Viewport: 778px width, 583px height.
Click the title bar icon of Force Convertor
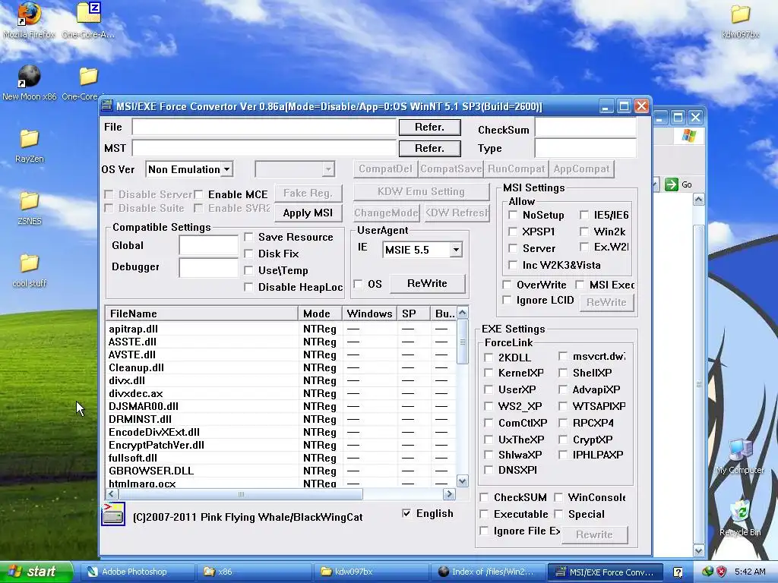(x=106, y=106)
